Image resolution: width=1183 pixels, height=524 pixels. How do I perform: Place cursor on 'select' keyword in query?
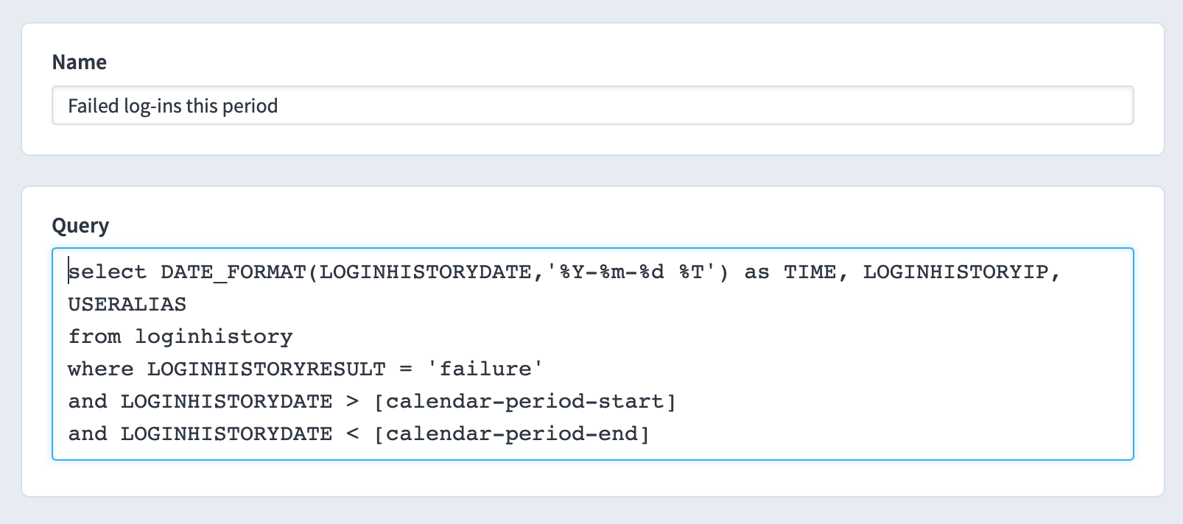[x=108, y=272]
